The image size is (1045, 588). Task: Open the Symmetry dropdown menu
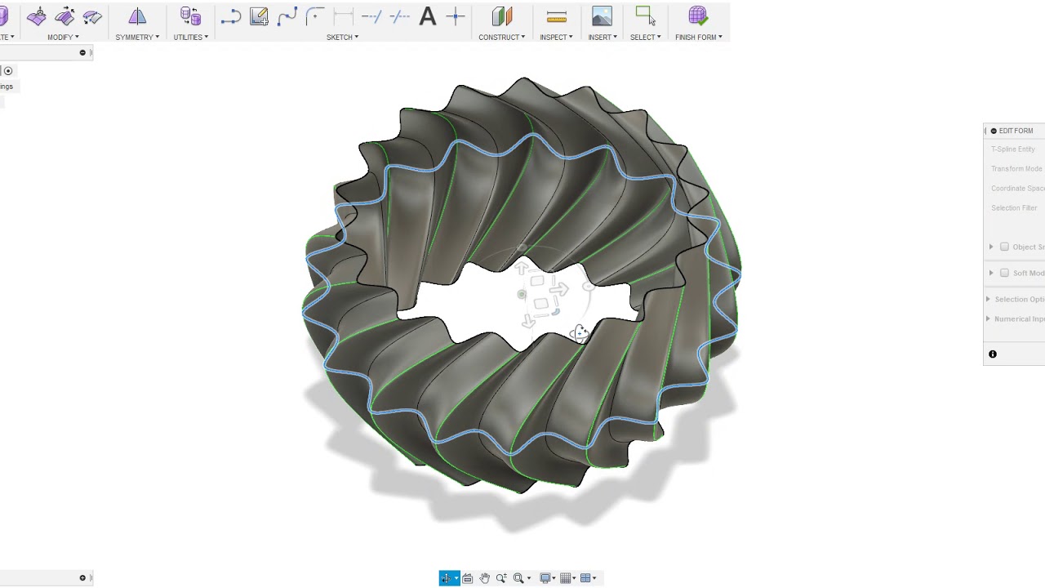137,37
